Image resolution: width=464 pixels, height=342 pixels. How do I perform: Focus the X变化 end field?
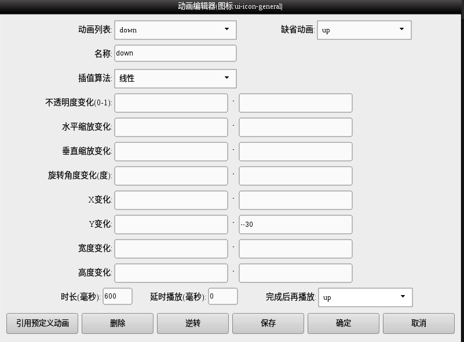295,200
